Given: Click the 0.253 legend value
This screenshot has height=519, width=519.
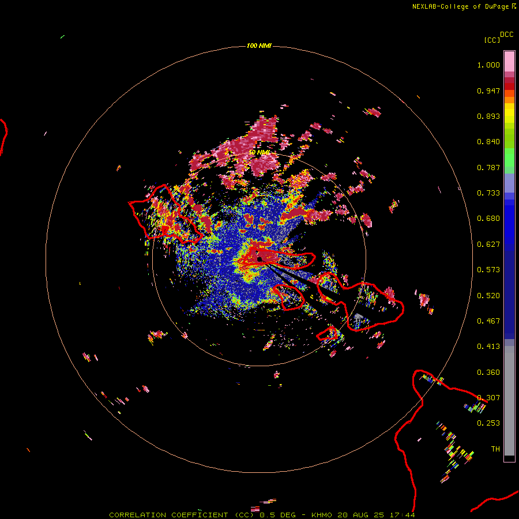Looking at the screenshot, I should pyautogui.click(x=488, y=423).
